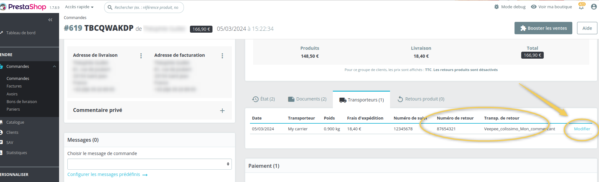The image size is (599, 182).
Task: Open the Retours produit (0) tab
Action: (421, 99)
